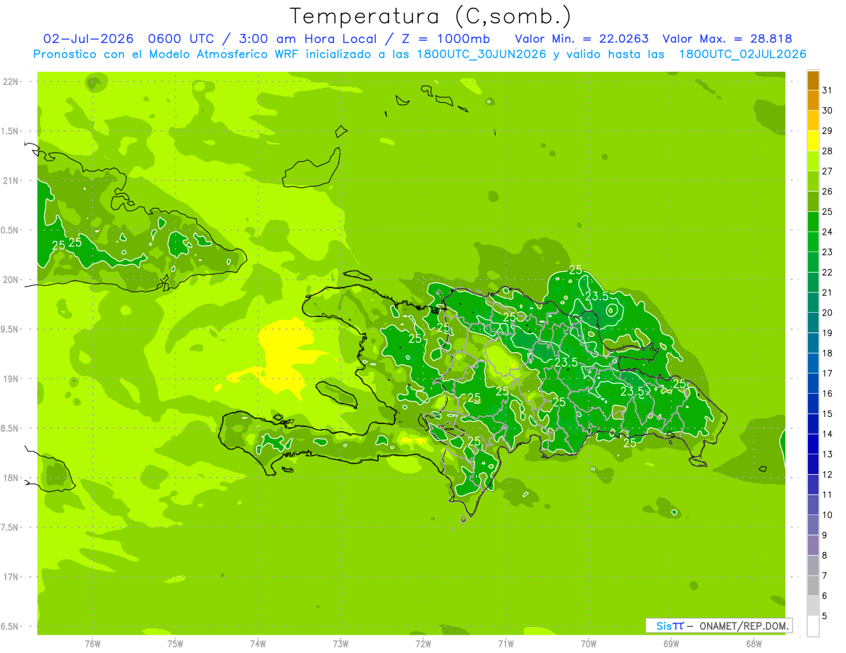Click the two 25 contour labels over eastern Cuba
This screenshot has height=653, width=846.
(x=67, y=243)
